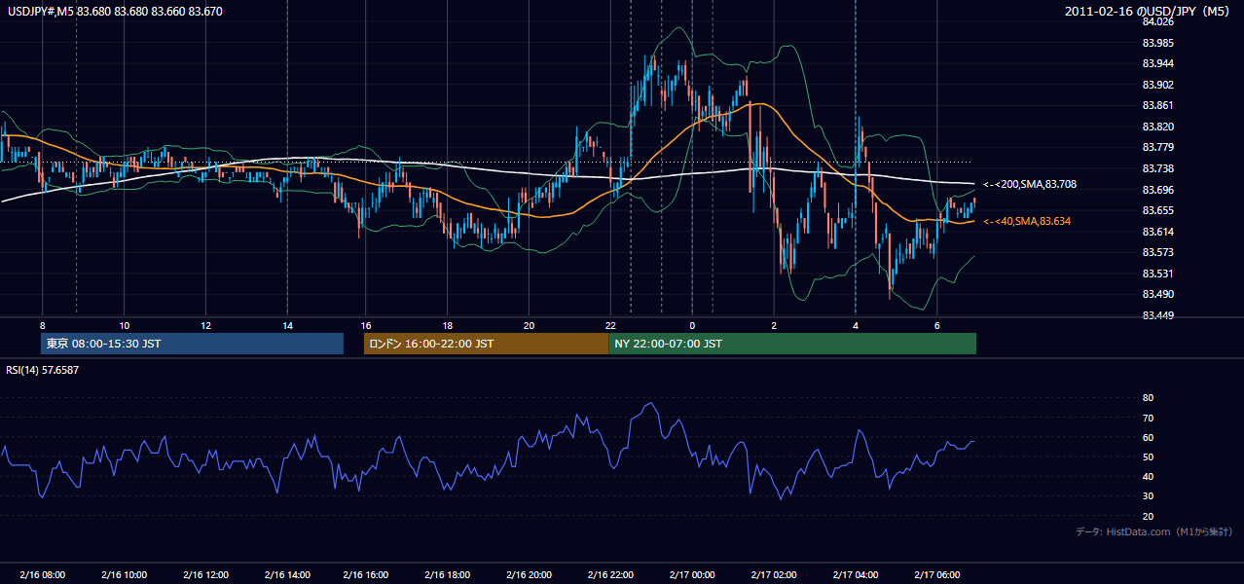Click price axis value 83.985
Screen dimensions: 1244x584
click(1157, 43)
